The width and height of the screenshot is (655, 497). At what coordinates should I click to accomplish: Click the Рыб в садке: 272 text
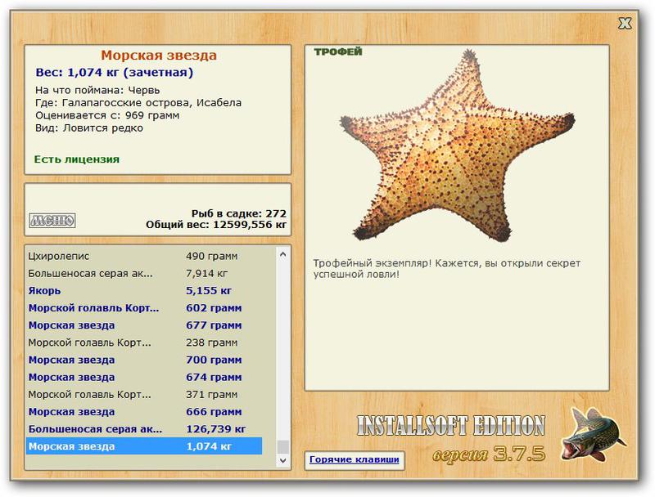tap(239, 213)
